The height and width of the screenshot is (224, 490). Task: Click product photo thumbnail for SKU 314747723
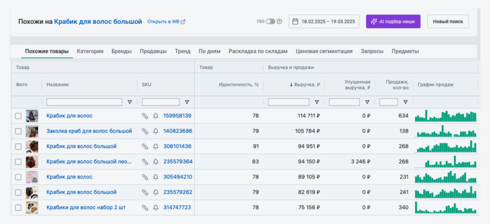pyautogui.click(x=32, y=208)
